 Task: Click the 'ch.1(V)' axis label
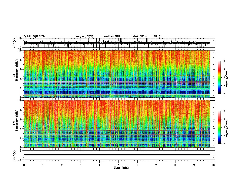coord(15,43)
